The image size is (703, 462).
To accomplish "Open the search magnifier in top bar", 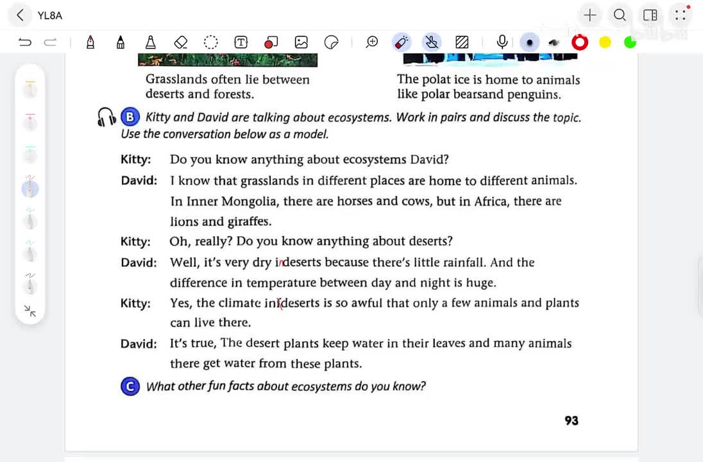I will click(x=620, y=15).
